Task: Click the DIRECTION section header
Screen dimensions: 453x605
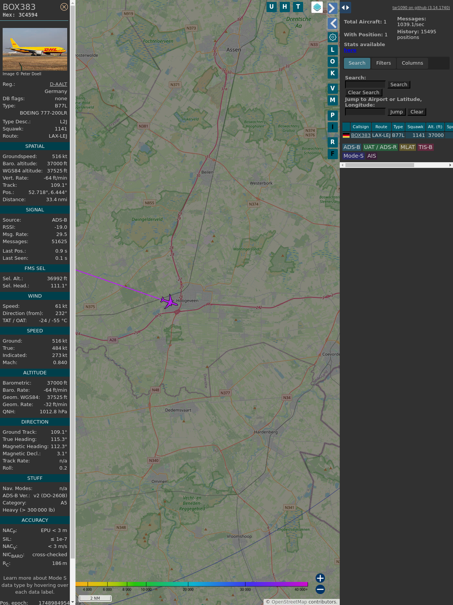Action: pyautogui.click(x=35, y=422)
